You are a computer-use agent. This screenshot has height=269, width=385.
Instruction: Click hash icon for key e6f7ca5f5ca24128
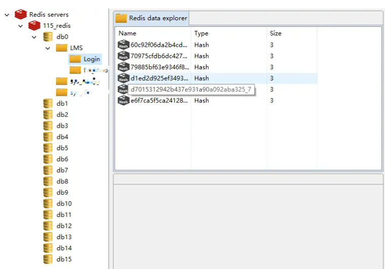pos(123,101)
